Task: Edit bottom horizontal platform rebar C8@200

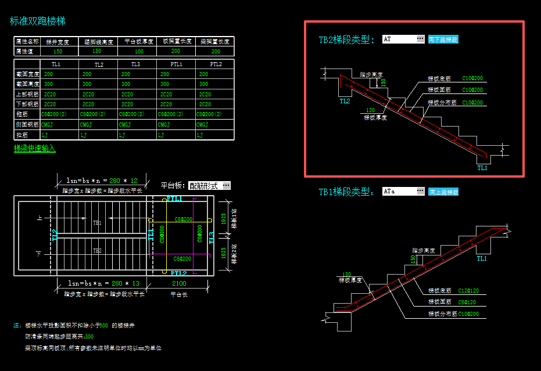Action: [x=182, y=259]
